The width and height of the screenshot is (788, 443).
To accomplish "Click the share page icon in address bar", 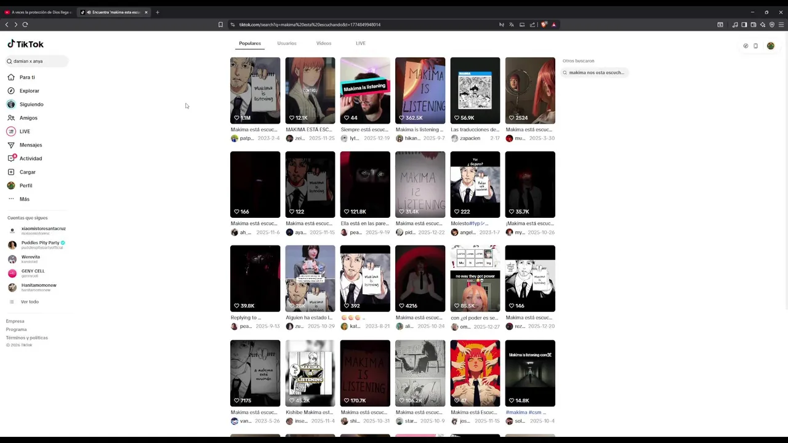I will 533,25.
